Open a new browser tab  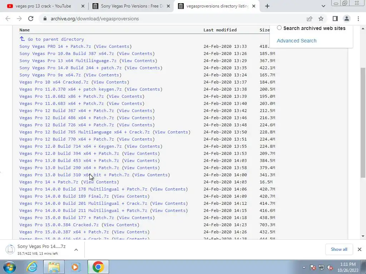pos(267,6)
